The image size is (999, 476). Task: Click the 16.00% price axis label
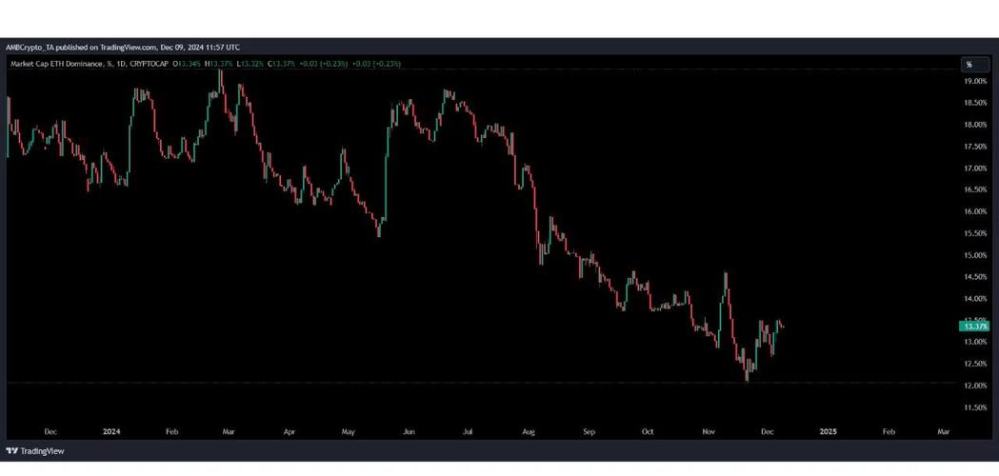pos(975,211)
